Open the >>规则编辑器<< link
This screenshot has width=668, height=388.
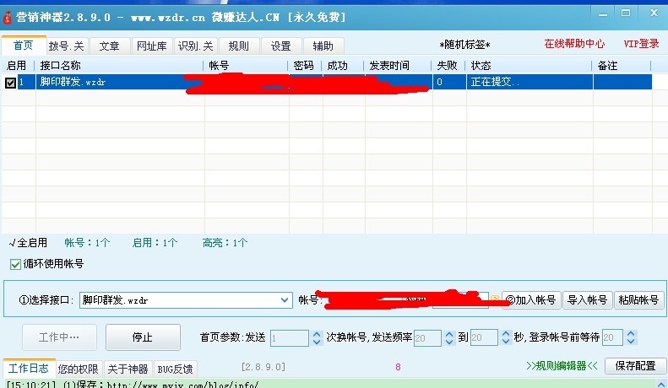pyautogui.click(x=562, y=366)
